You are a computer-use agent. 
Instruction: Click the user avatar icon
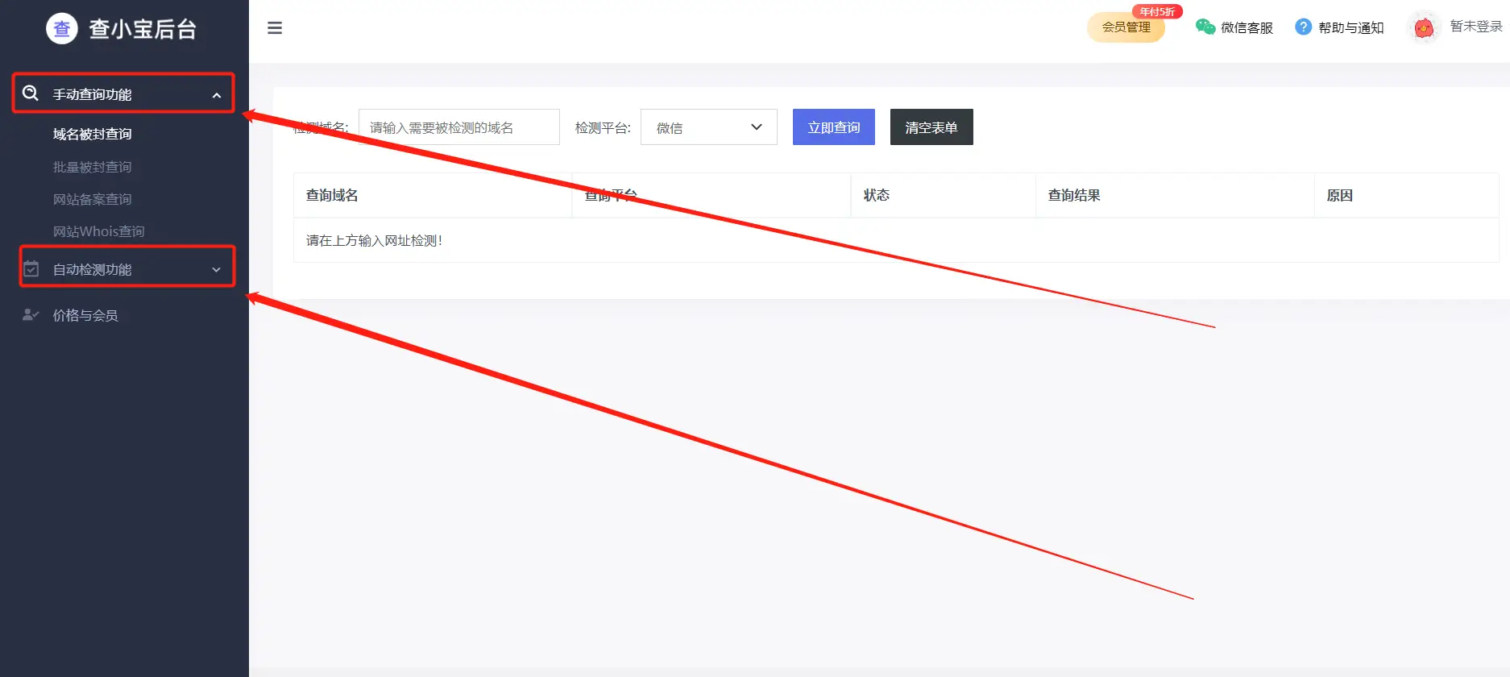tap(1424, 28)
